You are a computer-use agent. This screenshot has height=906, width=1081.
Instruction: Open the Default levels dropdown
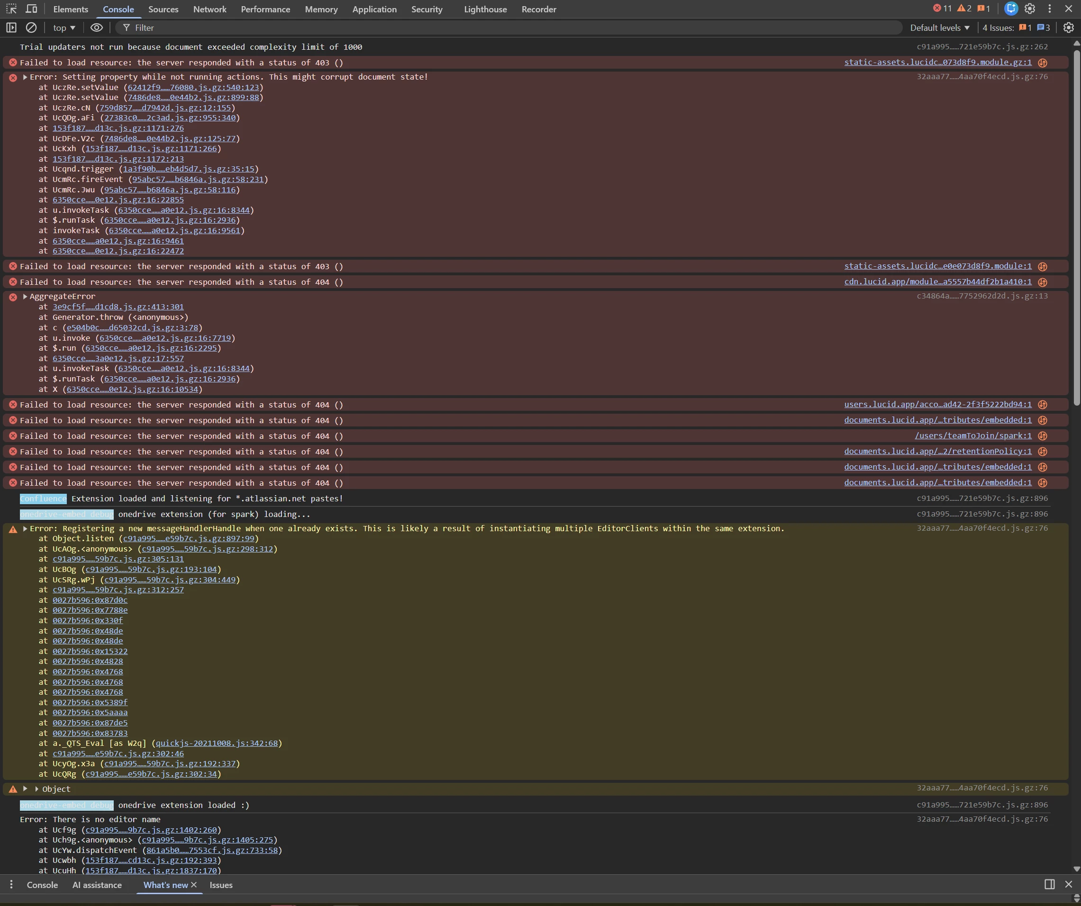(939, 28)
